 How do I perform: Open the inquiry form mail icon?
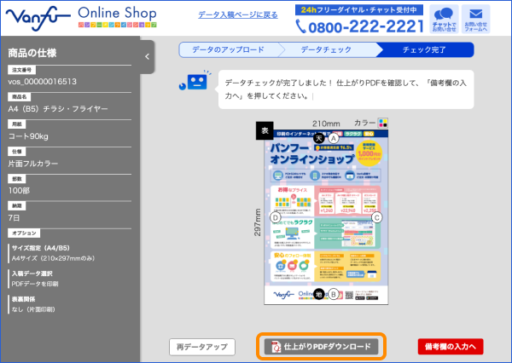(476, 19)
